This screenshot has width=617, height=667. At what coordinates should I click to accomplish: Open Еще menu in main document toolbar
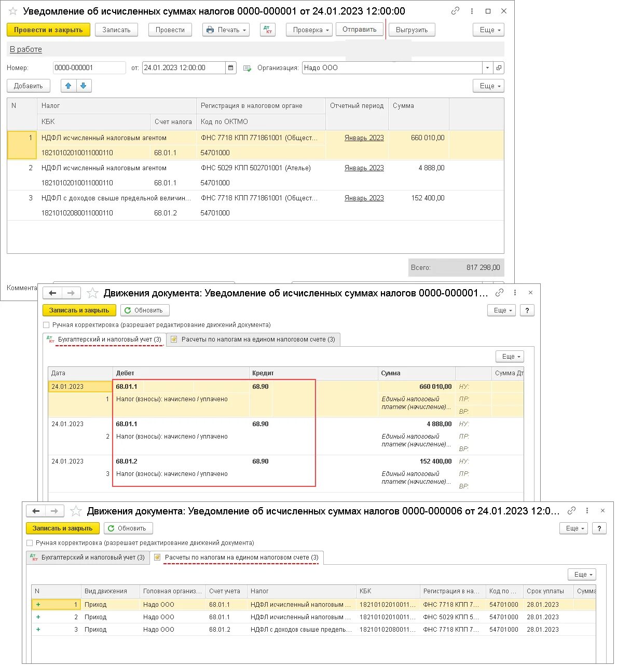pos(488,30)
